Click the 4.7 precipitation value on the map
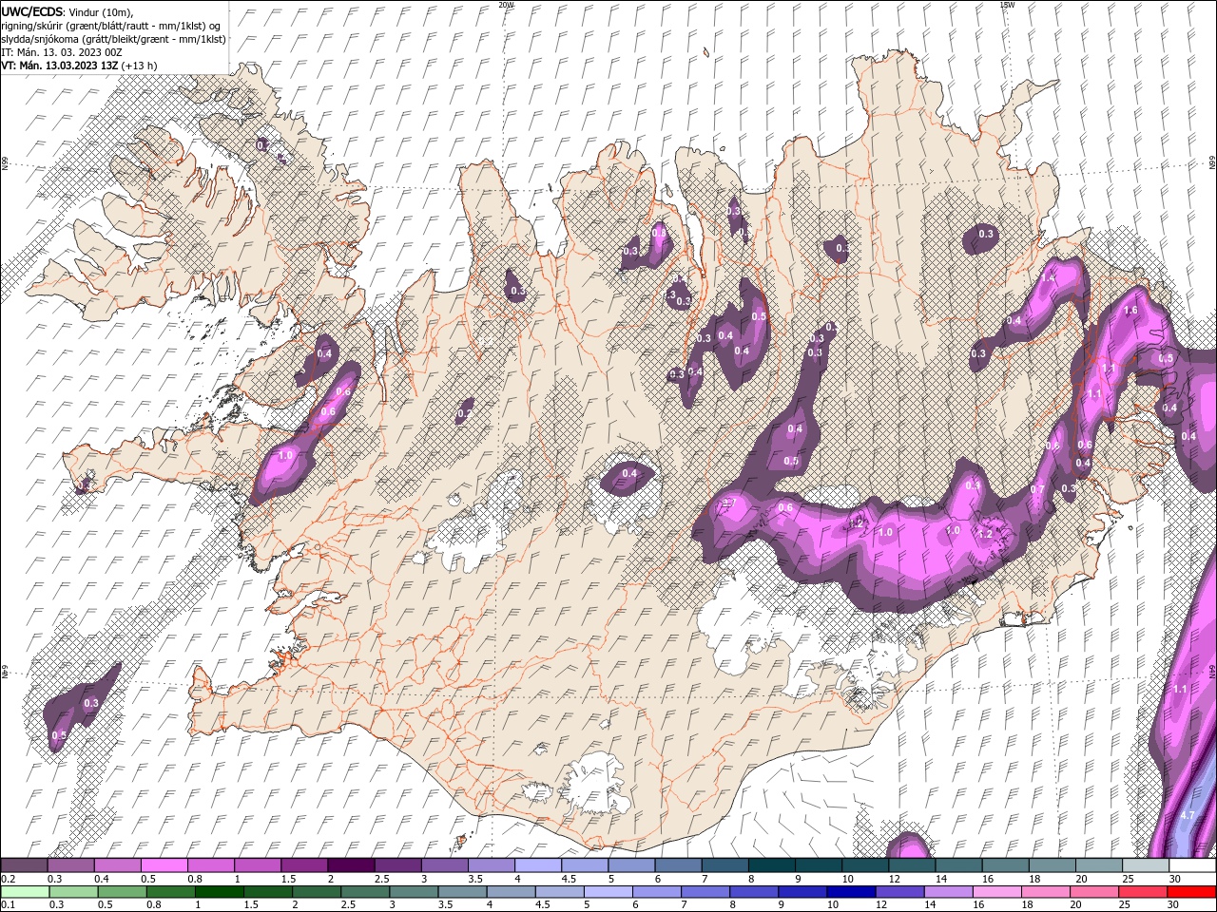The image size is (1217, 912). click(1187, 815)
